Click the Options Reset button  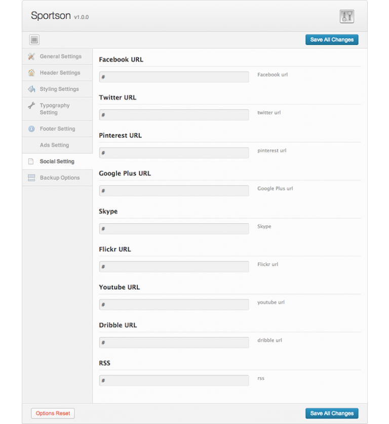tap(53, 413)
